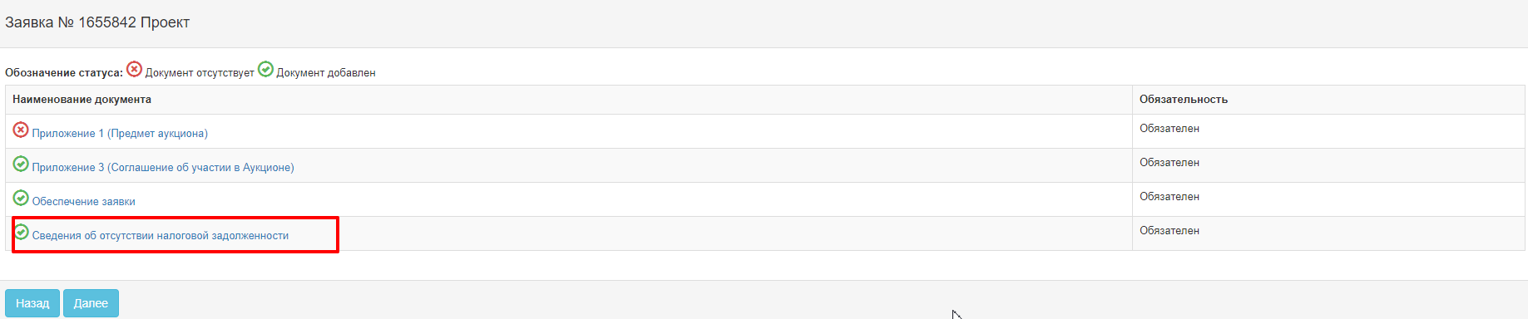
Task: Select Обязателен cell in налоговой задолженности row
Action: (x=1169, y=231)
